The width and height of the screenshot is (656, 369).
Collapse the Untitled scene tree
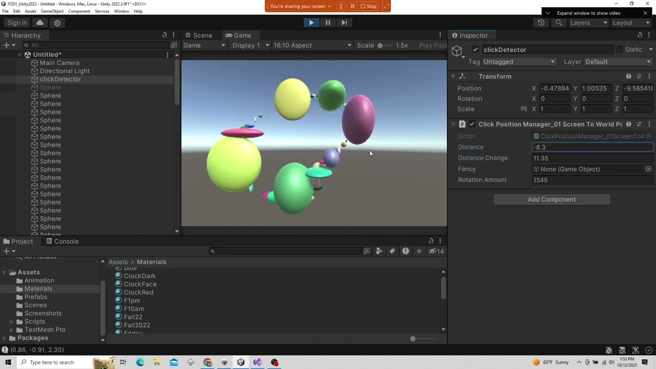19,54
